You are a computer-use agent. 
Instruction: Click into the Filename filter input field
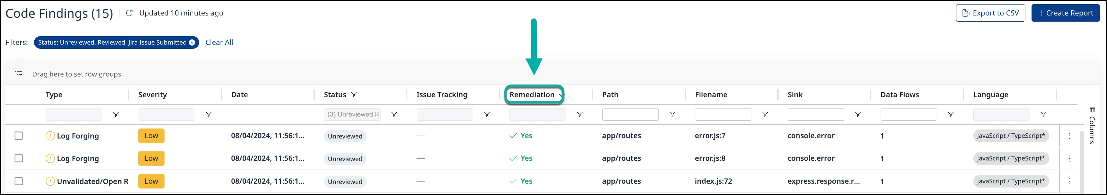[x=723, y=114]
